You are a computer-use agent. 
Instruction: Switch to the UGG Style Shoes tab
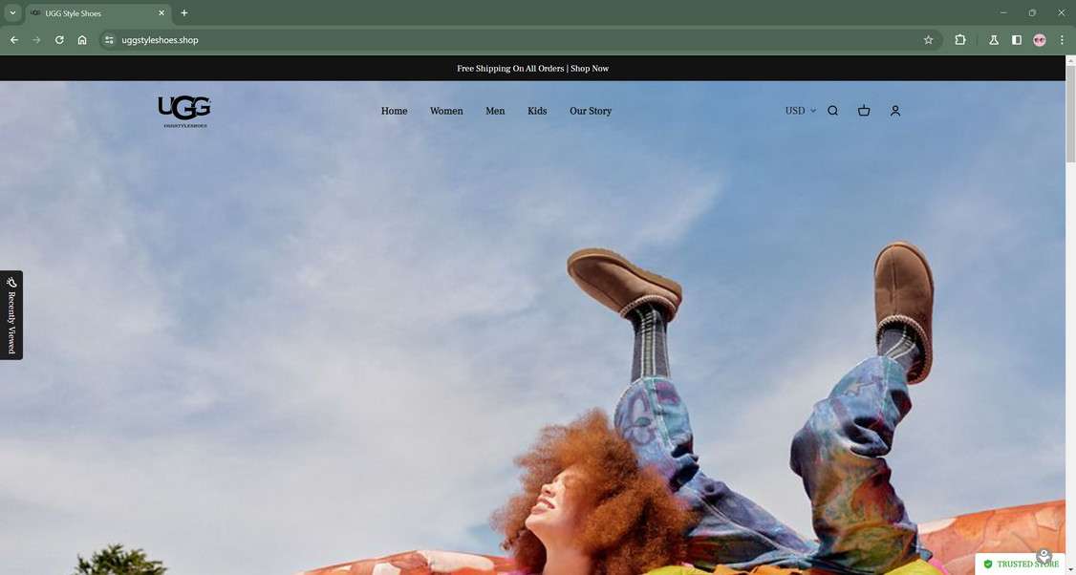point(96,12)
